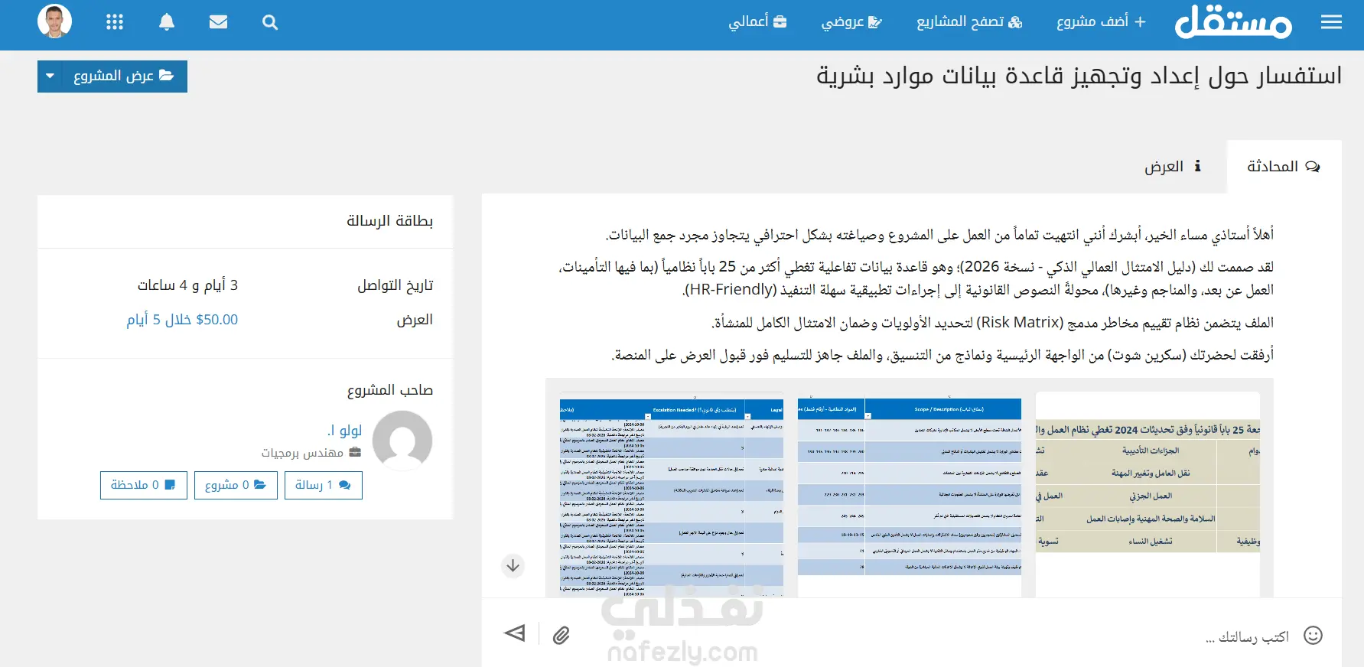Open the Scope / Description spreadsheet thumbnail

click(x=910, y=494)
